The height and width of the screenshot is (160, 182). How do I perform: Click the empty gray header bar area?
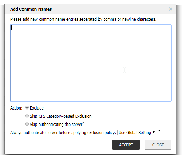[x=110, y=9]
